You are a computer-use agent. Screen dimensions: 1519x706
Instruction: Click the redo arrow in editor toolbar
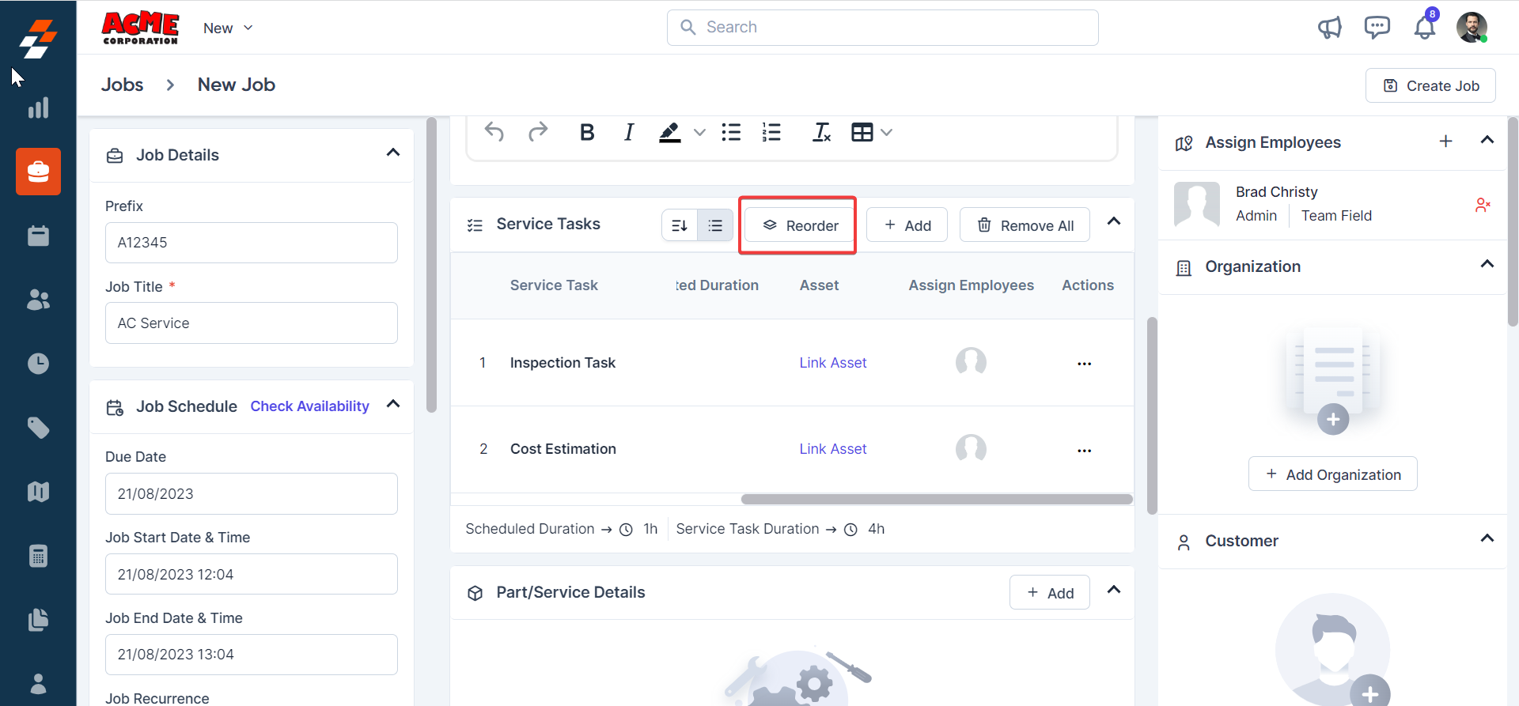(x=538, y=132)
